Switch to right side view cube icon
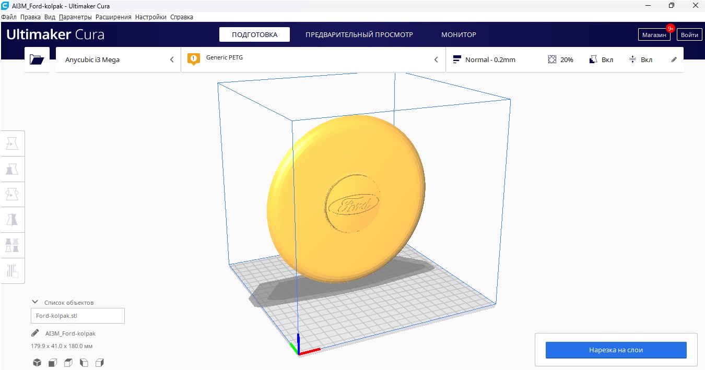 (100, 362)
